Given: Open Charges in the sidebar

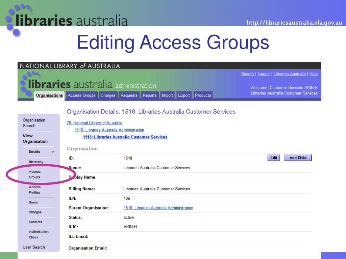Looking at the screenshot, I should (35, 212).
